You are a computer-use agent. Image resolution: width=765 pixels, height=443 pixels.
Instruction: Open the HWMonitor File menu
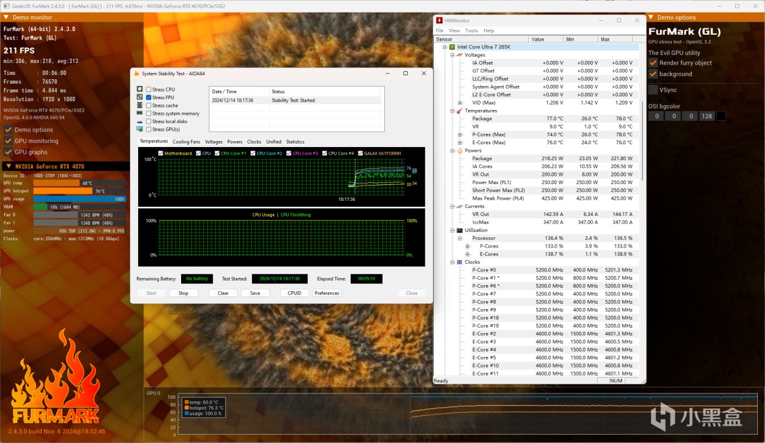[439, 30]
